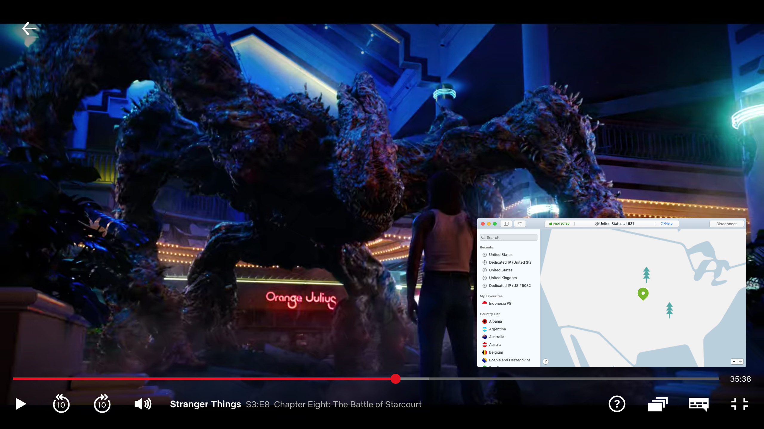Click the fullscreen expand icon

click(740, 403)
